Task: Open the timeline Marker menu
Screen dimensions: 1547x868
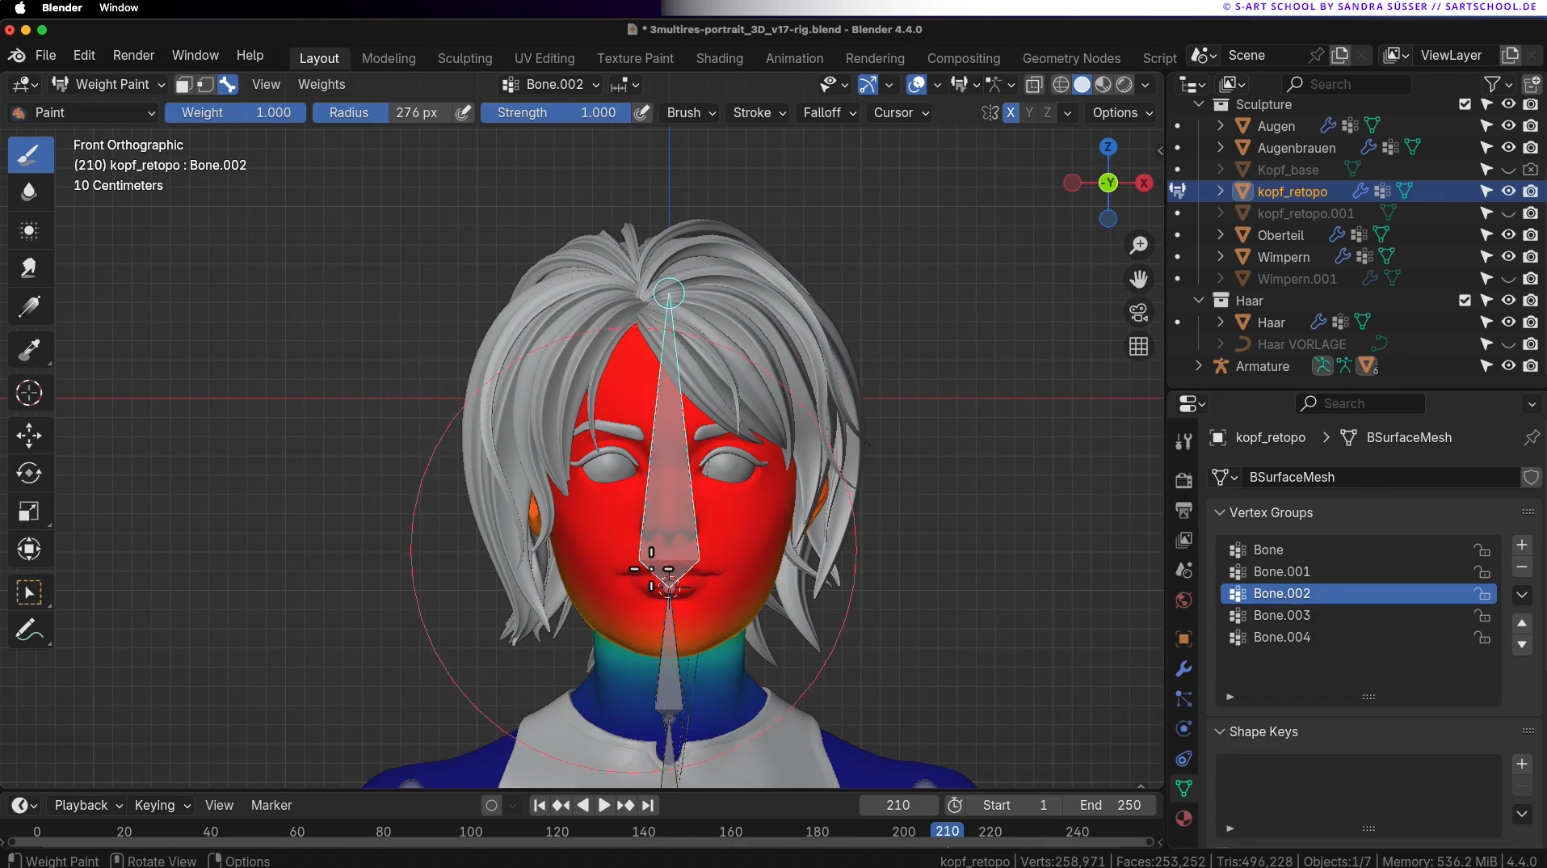Action: 271,806
